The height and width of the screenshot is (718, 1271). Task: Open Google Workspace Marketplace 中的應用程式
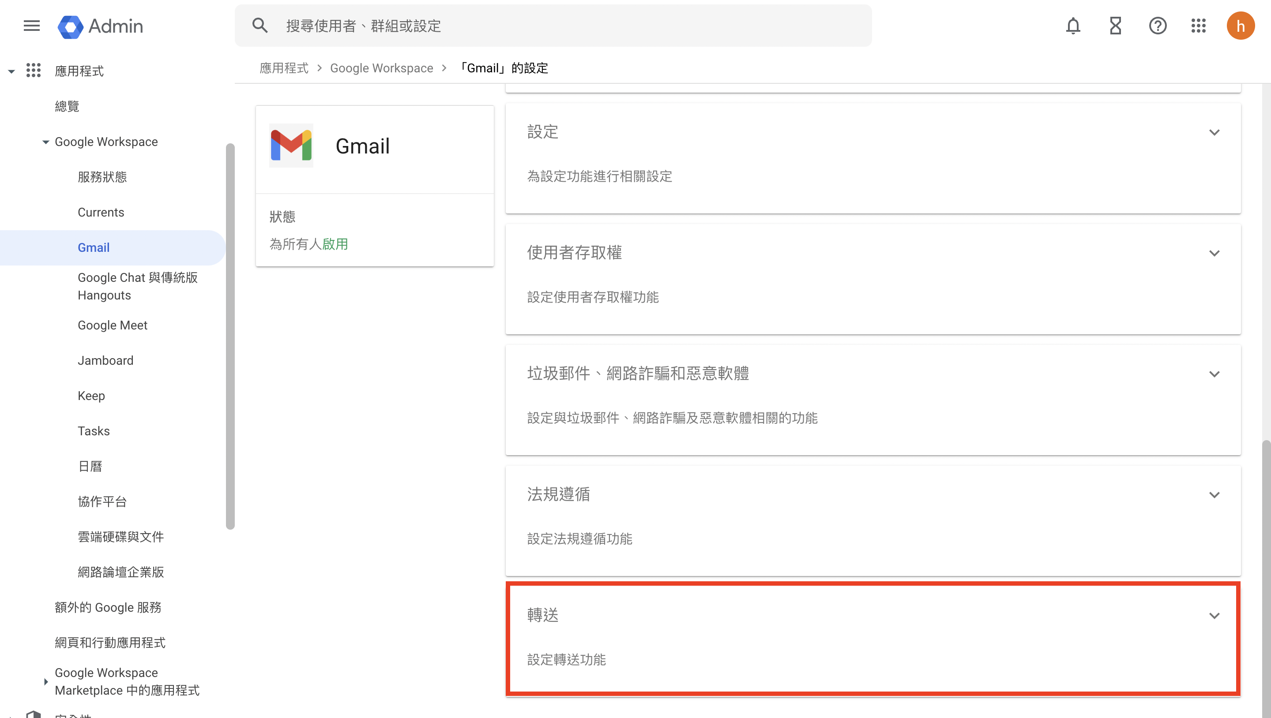tap(127, 681)
